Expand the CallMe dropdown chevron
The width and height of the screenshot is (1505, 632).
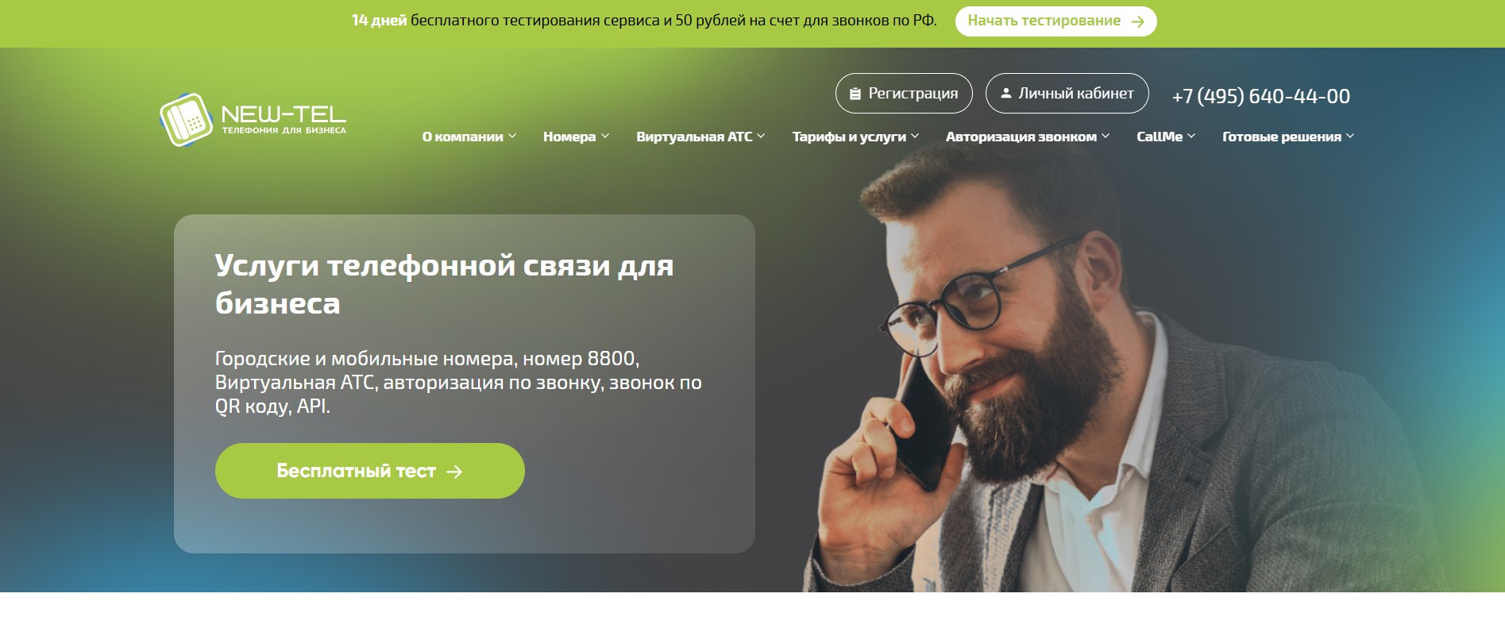[1191, 136]
